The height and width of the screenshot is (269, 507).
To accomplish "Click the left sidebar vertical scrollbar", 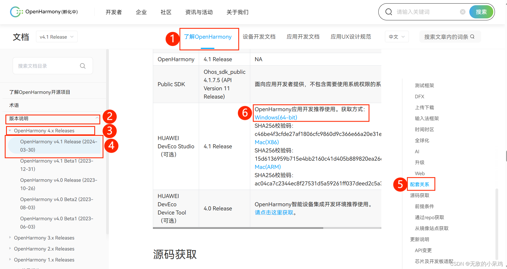I will tap(108, 142).
